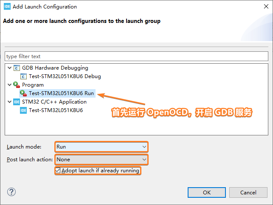Confirm with the OK button
This screenshot has height=205, width=273.
click(x=207, y=192)
